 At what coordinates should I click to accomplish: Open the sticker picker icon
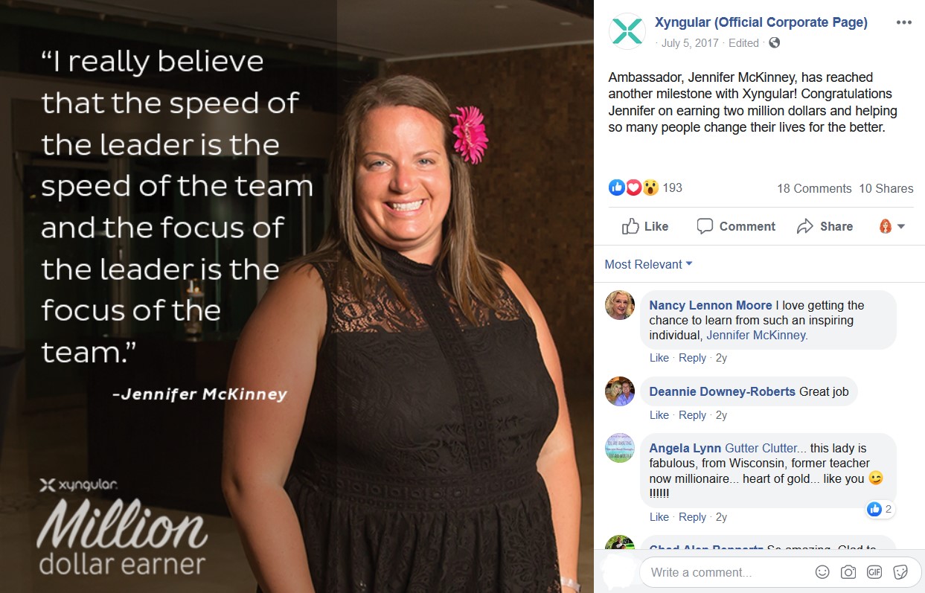pyautogui.click(x=900, y=572)
